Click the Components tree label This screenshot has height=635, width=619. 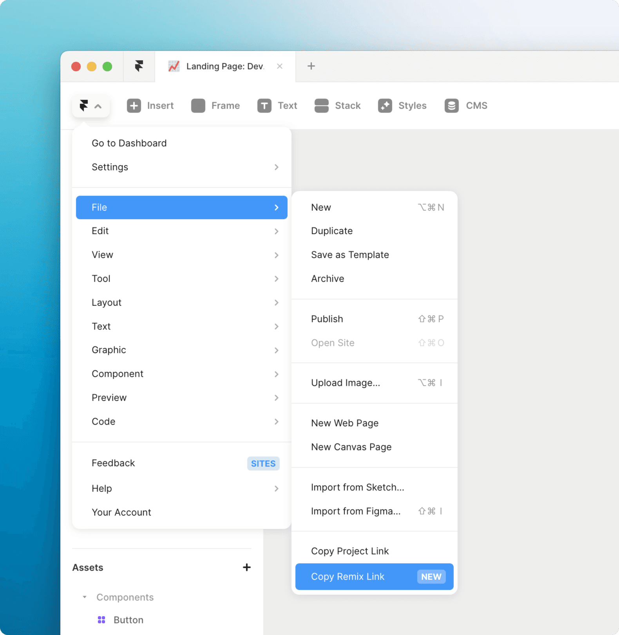click(x=125, y=597)
